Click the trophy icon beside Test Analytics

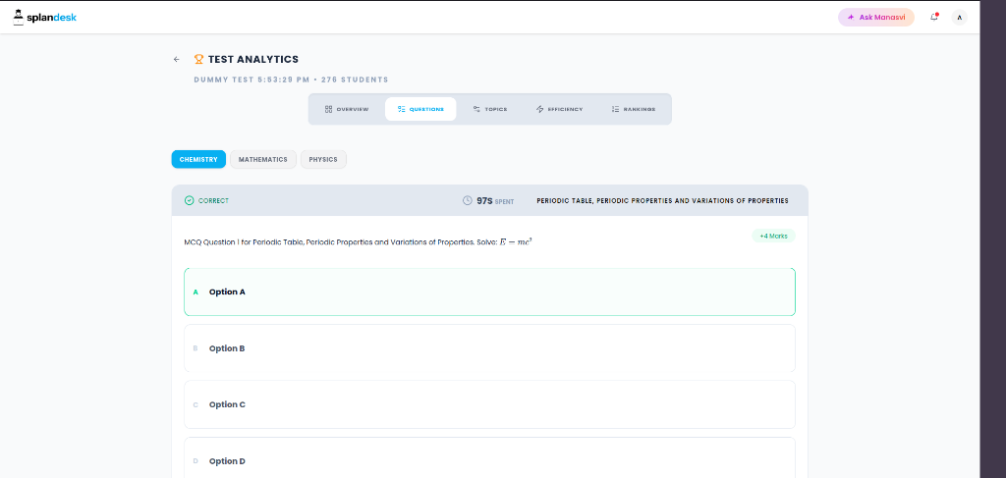coord(198,60)
